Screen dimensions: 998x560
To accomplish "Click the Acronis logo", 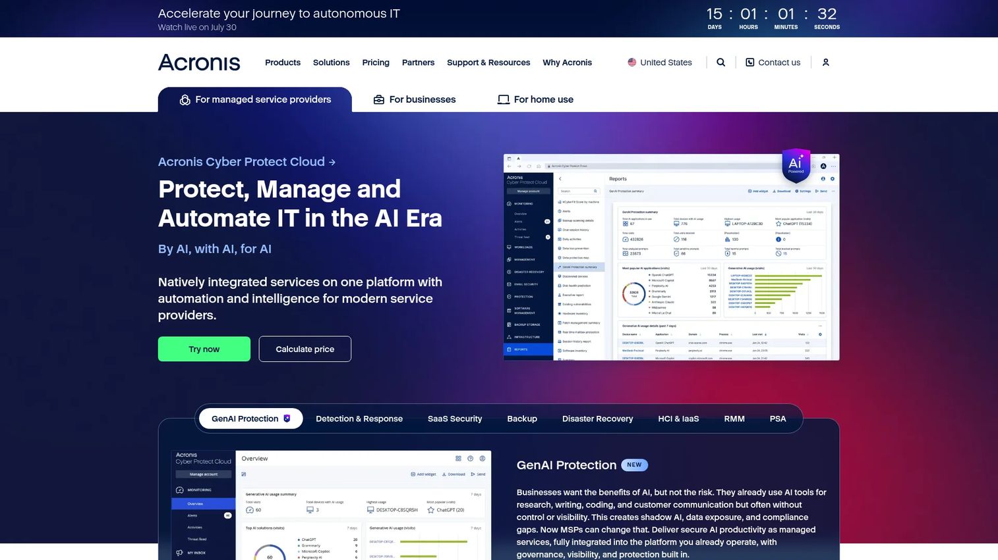I will tap(199, 63).
